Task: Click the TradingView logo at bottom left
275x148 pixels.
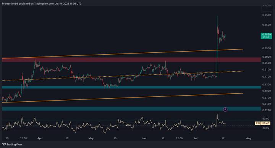Action: pyautogui.click(x=12, y=144)
